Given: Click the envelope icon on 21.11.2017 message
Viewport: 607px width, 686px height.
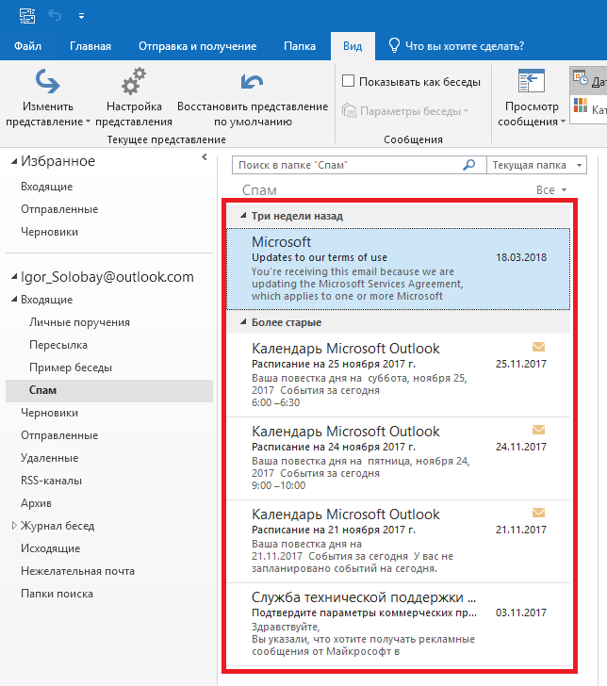Looking at the screenshot, I should 539,513.
